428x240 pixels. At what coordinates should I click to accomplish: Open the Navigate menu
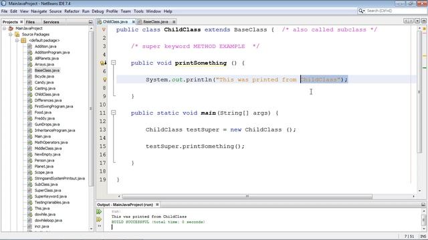(x=39, y=11)
